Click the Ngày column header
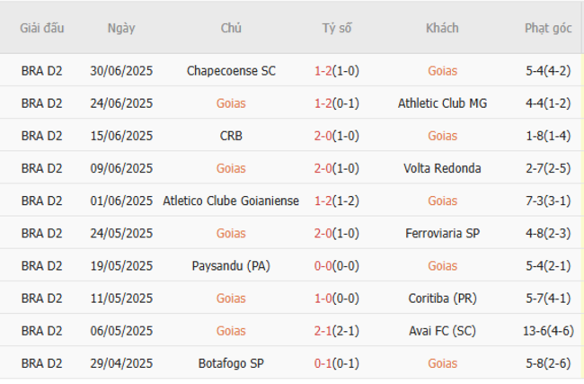The image size is (584, 384). click(x=121, y=28)
